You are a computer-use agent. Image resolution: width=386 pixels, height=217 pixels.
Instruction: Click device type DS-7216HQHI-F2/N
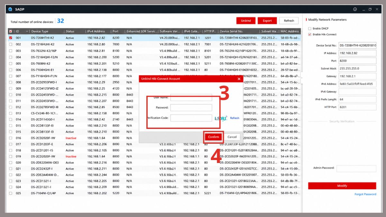(44, 57)
